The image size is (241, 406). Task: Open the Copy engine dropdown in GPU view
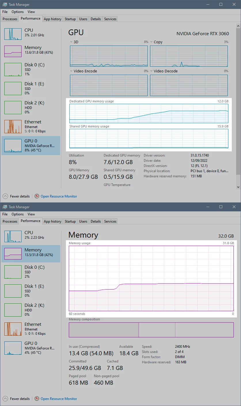point(151,42)
